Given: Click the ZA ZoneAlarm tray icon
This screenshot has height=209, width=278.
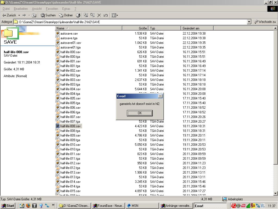Looking at the screenshot, I should 253,206.
